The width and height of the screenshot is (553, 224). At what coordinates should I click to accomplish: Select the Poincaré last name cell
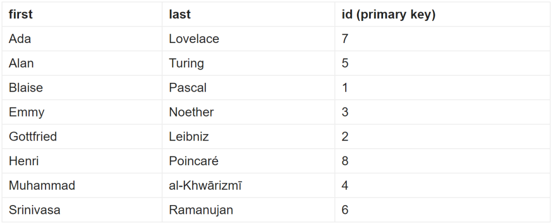[x=194, y=161]
